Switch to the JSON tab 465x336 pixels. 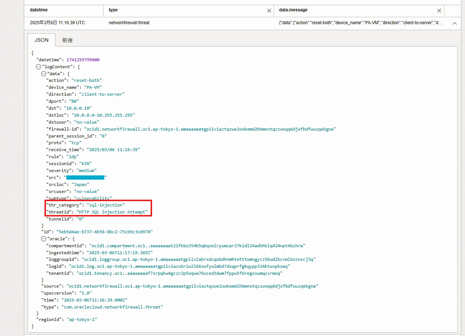42,40
